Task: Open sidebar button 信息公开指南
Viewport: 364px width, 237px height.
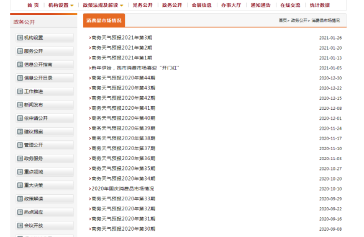Action: 45,65
